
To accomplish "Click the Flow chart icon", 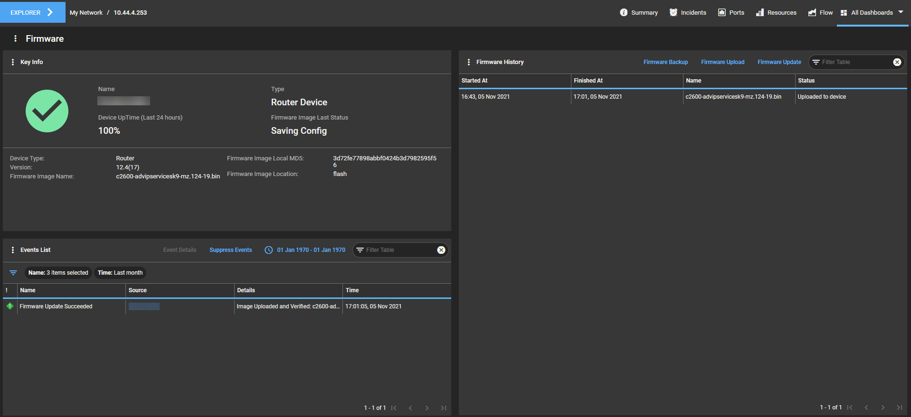I will tap(812, 12).
